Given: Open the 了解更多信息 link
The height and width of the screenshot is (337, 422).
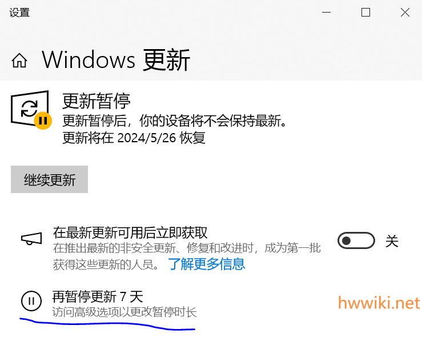Looking at the screenshot, I should pyautogui.click(x=206, y=264).
